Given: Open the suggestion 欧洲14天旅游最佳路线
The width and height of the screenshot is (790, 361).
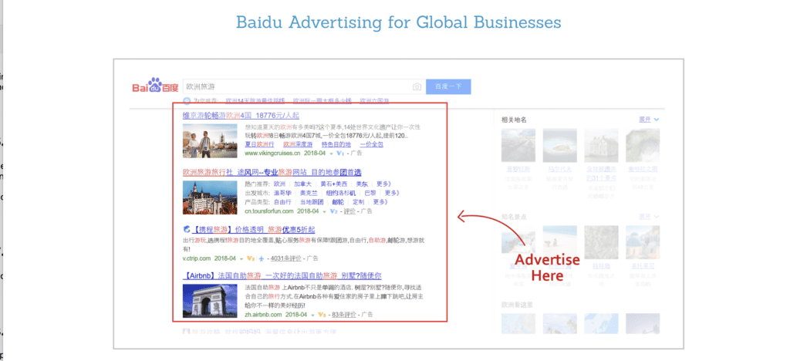Looking at the screenshot, I should coord(255,101).
